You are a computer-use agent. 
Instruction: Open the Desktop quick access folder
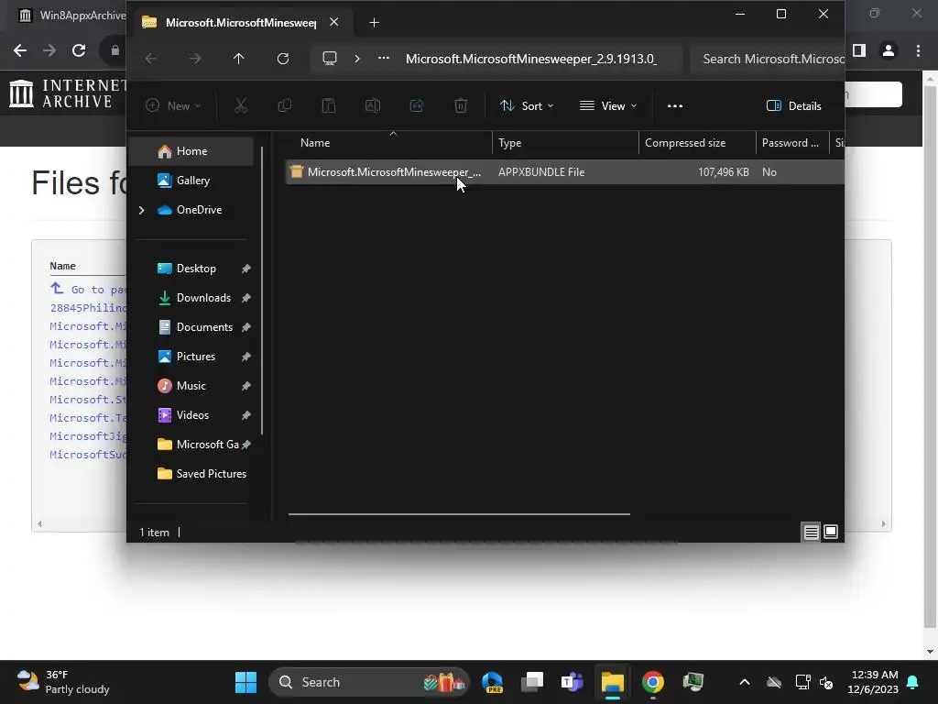196,269
